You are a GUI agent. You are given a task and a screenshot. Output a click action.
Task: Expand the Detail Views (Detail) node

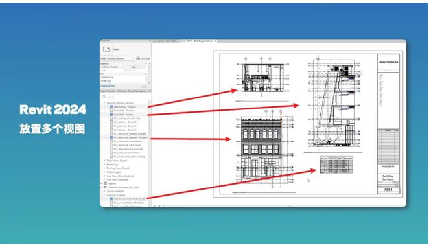coord(104,161)
